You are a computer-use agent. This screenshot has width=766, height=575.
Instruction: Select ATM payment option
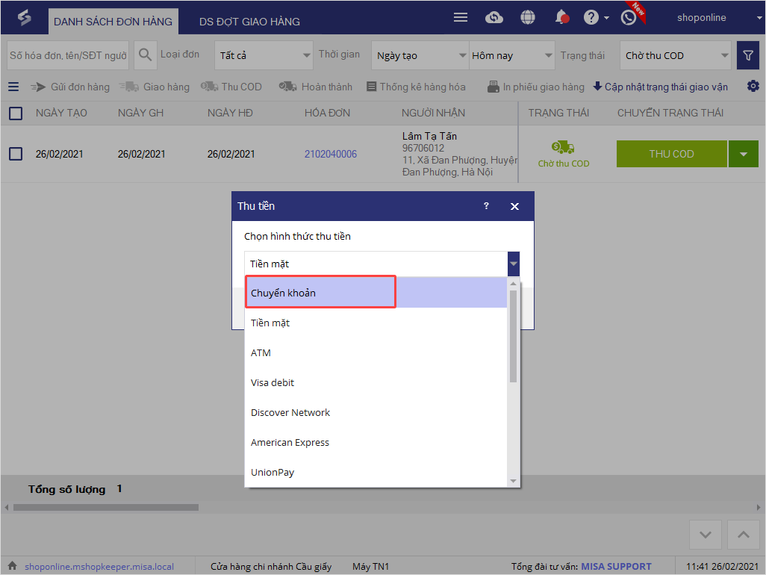point(376,352)
